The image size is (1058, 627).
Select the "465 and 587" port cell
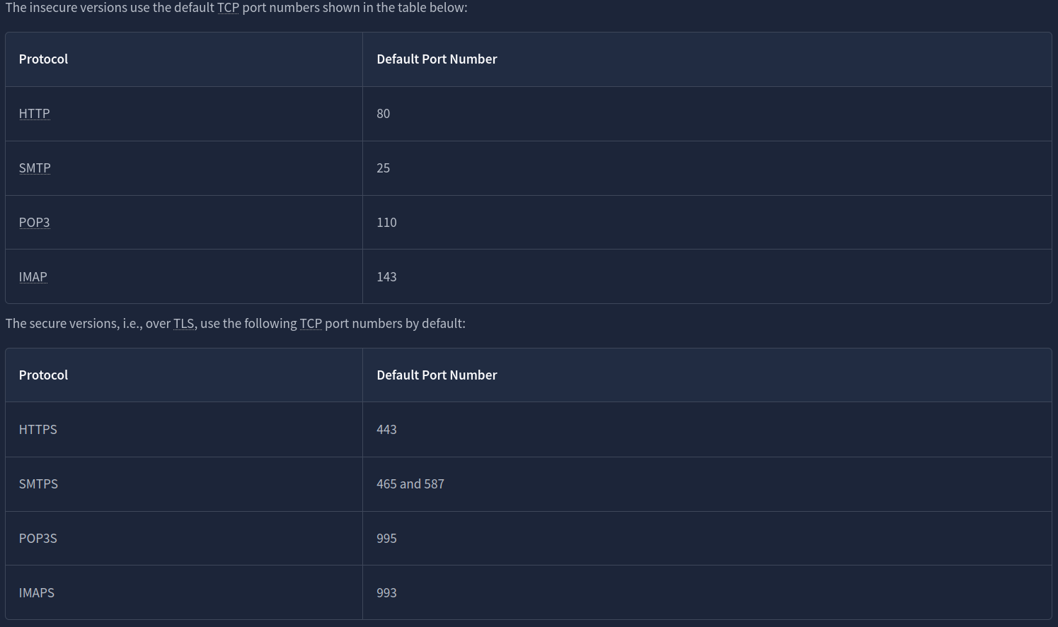tap(410, 484)
